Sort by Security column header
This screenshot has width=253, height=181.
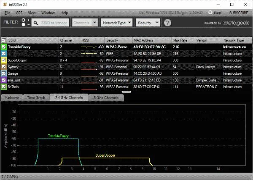tap(118, 40)
